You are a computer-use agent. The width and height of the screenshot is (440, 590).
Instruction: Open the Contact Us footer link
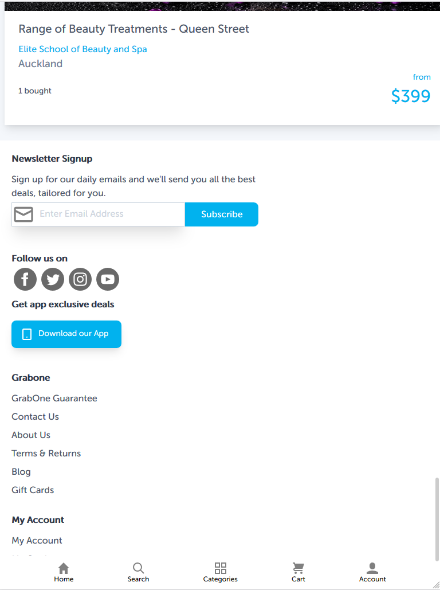36,416
